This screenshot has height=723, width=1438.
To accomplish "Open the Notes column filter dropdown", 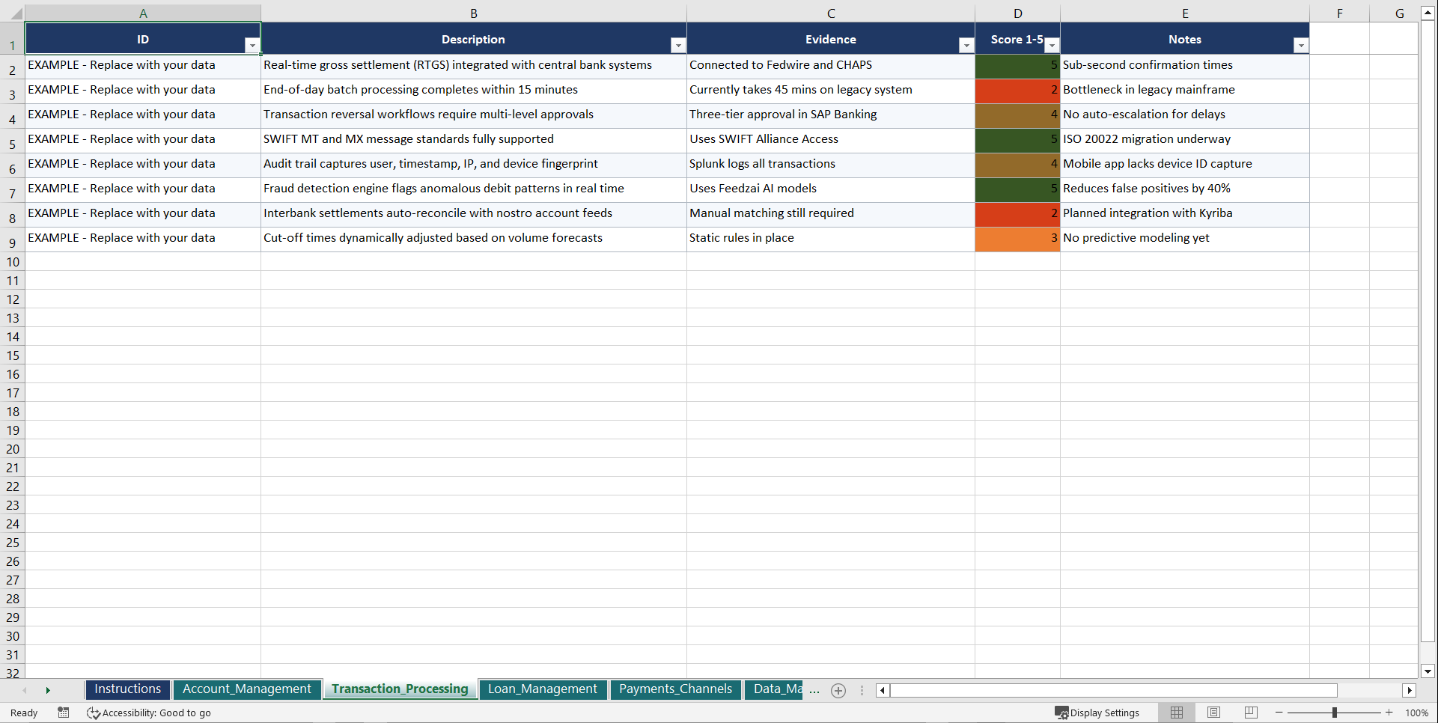I will click(x=1301, y=46).
